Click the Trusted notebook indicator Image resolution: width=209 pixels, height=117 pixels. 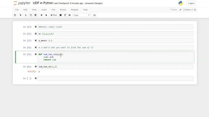pyautogui.click(x=173, y=10)
